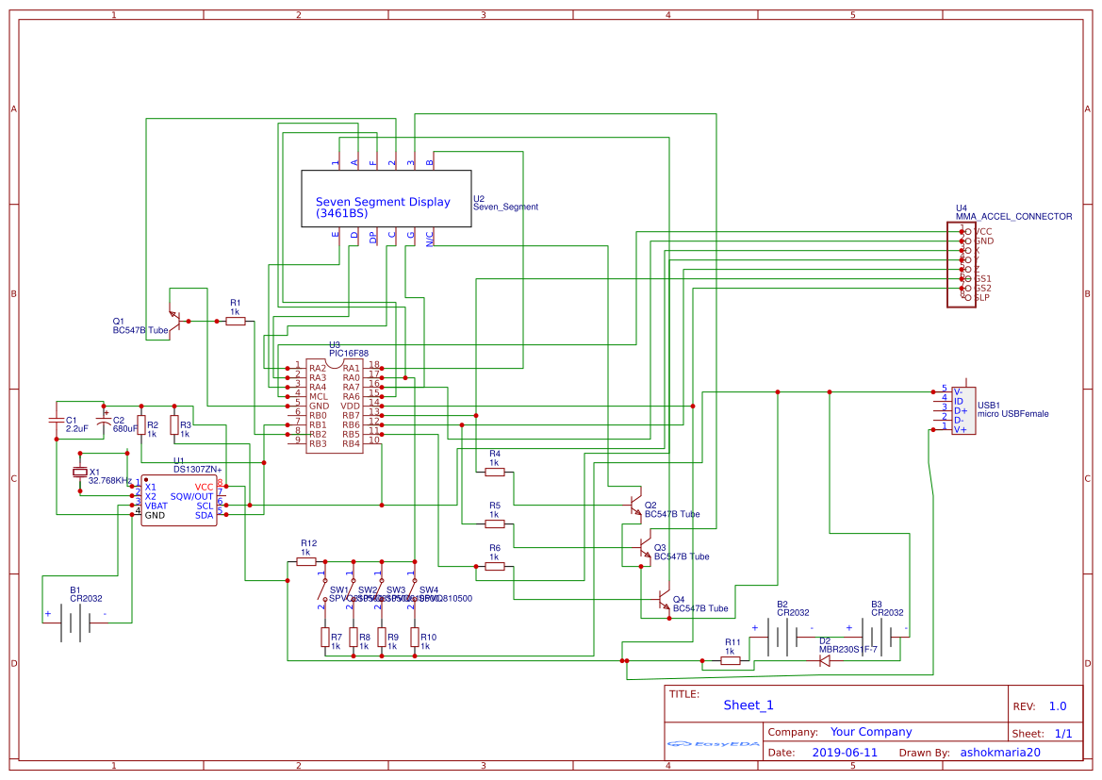This screenshot has height=780, width=1102.
Task: Select the 32.768KHz crystal X1
Action: 79,472
